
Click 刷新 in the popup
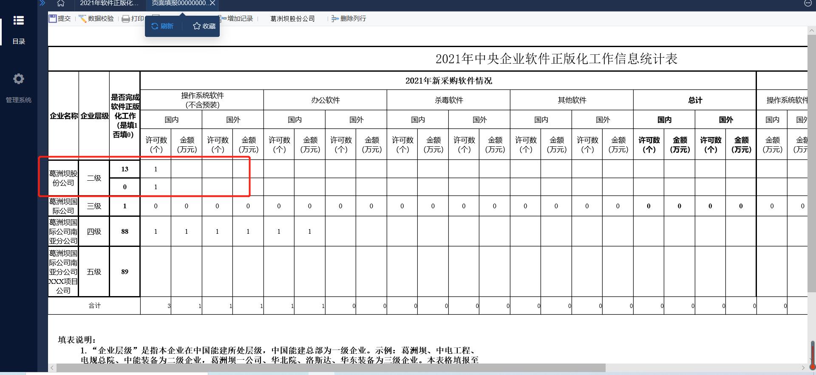click(162, 26)
